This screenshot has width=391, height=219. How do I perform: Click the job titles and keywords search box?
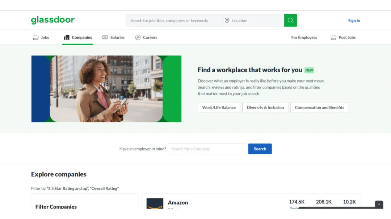tap(173, 21)
